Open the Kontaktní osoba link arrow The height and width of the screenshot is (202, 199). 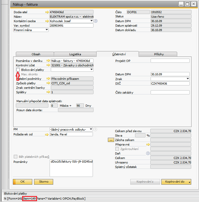point(47,21)
